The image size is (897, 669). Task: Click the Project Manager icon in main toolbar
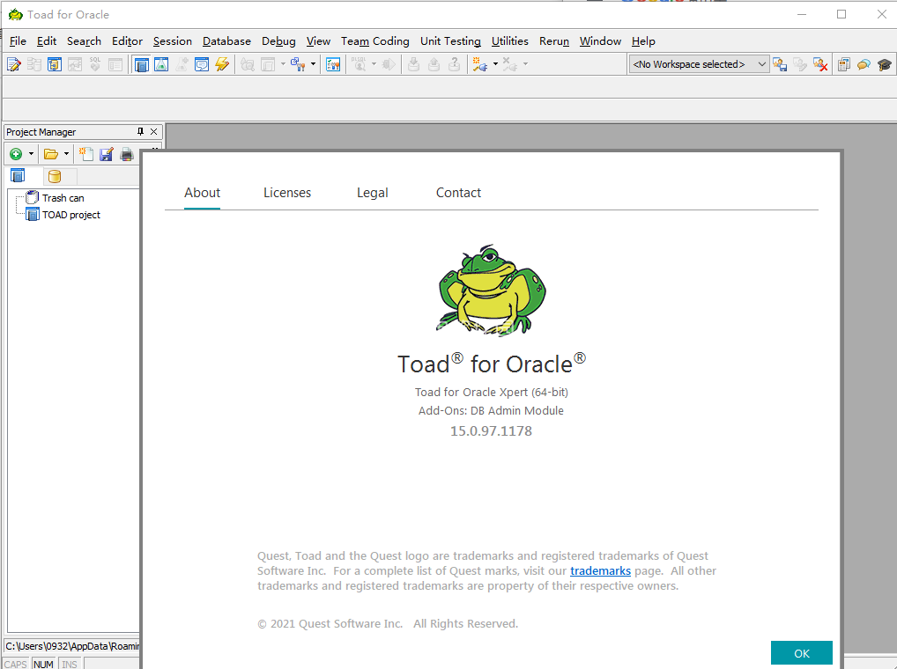(141, 64)
